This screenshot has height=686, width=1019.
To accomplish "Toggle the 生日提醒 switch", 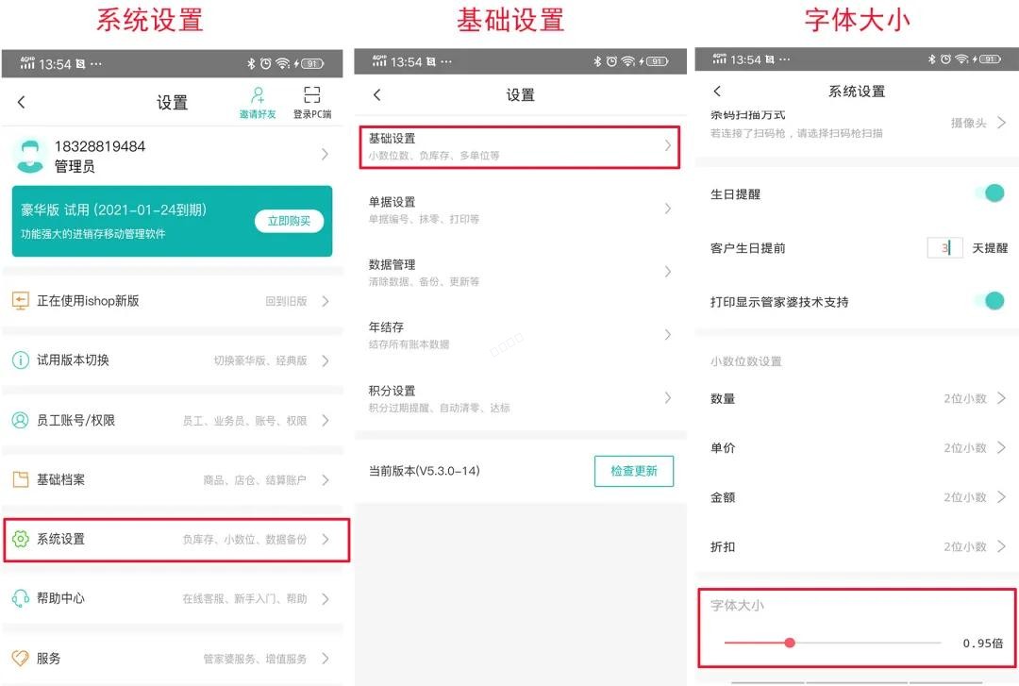I will [x=991, y=193].
